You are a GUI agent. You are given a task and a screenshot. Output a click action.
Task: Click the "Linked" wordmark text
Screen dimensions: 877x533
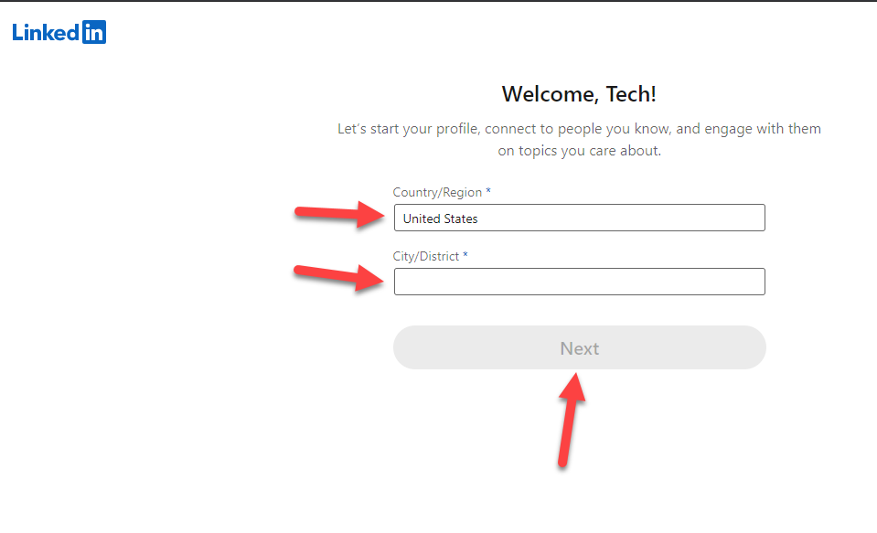(46, 33)
